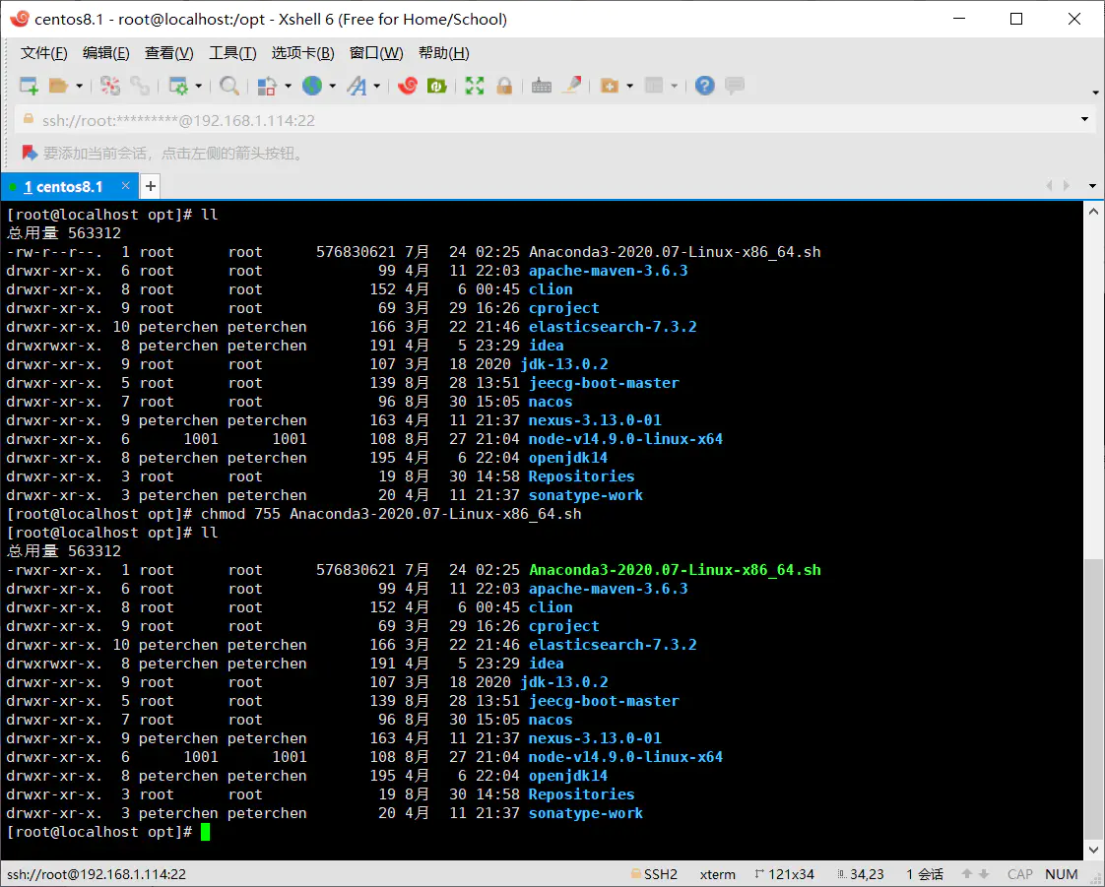The width and height of the screenshot is (1105, 887).
Task: Click the globe encoding icon
Action: coord(312,87)
